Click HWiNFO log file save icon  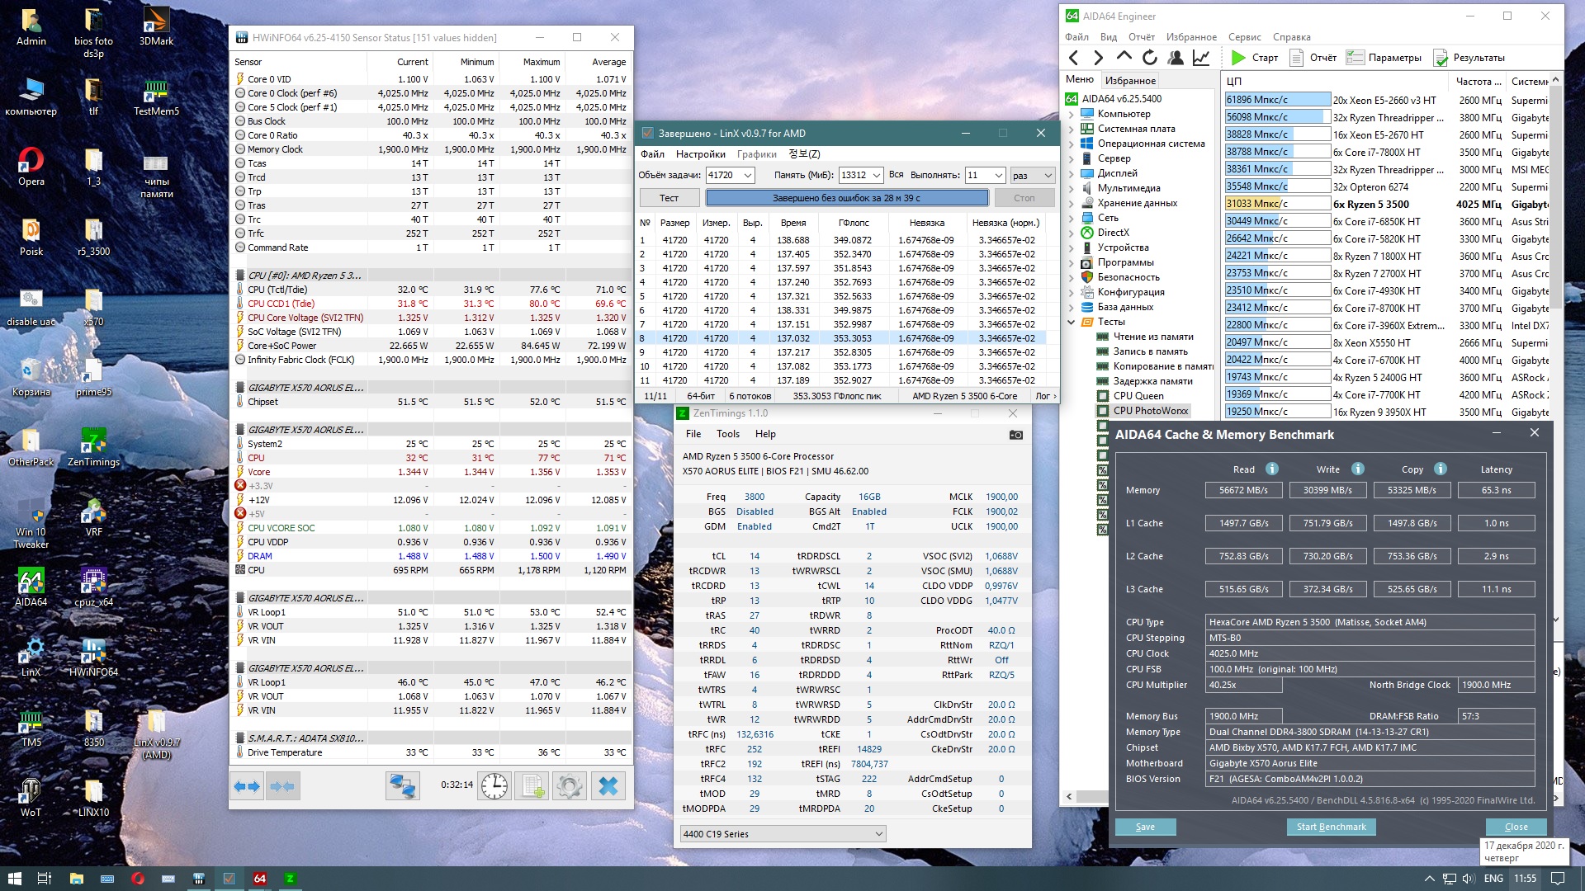532,786
